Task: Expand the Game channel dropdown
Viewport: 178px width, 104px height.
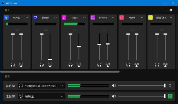Action: (x=142, y=18)
